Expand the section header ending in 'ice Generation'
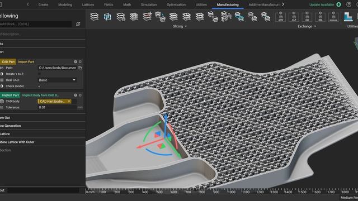The image size is (358, 201). pyautogui.click(x=43, y=126)
